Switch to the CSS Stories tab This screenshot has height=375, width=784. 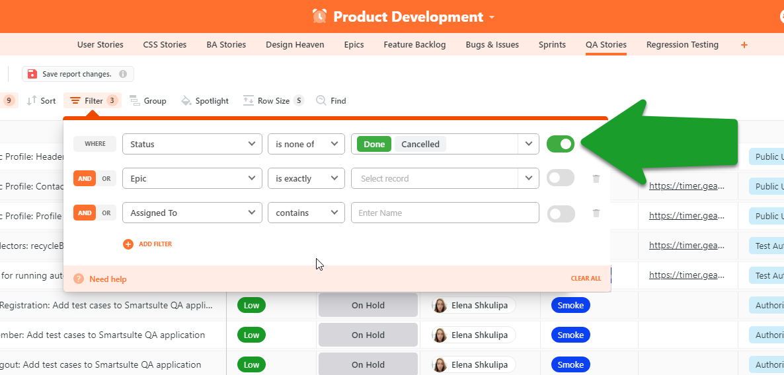click(165, 44)
